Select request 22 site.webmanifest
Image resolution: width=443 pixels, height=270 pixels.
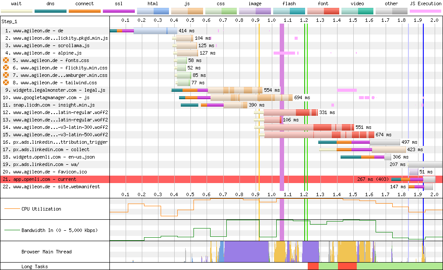click(51, 187)
